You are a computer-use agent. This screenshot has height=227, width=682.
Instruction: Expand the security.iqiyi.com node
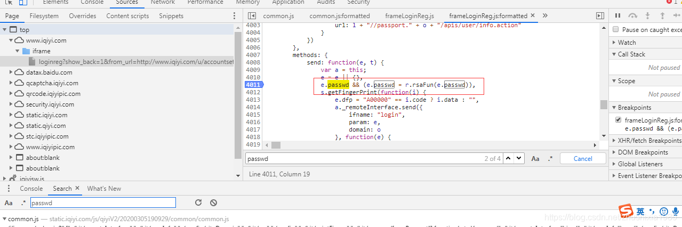tap(12, 104)
